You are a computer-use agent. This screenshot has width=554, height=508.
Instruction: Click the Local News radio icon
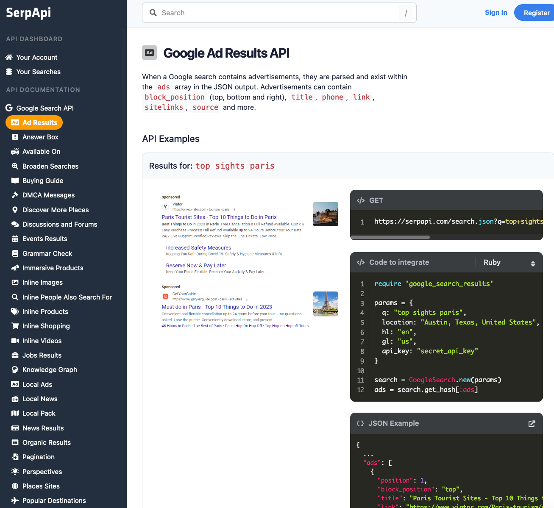(15, 399)
